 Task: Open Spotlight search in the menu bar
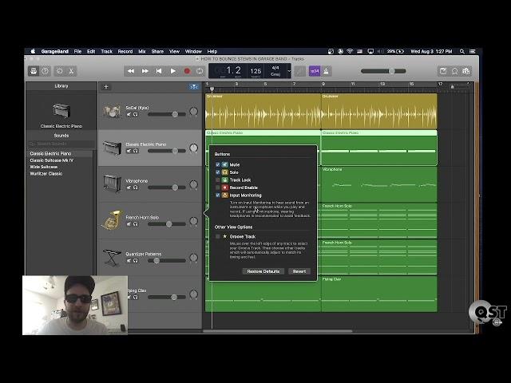pos(461,51)
